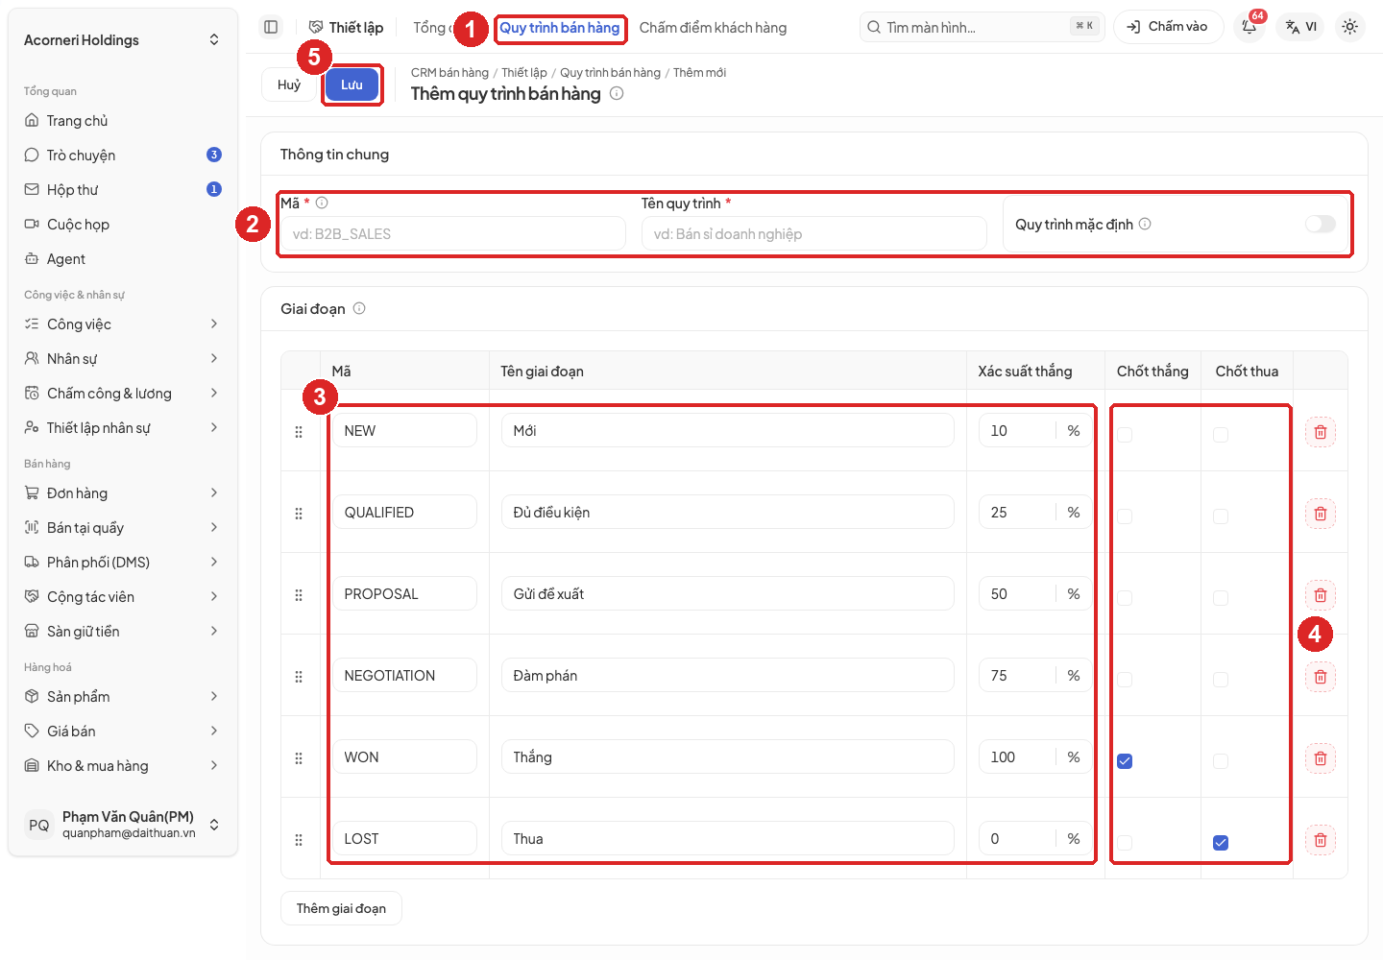Check Chốt thua for NEGOTIATION stage
1383x960 pixels.
1221,680
